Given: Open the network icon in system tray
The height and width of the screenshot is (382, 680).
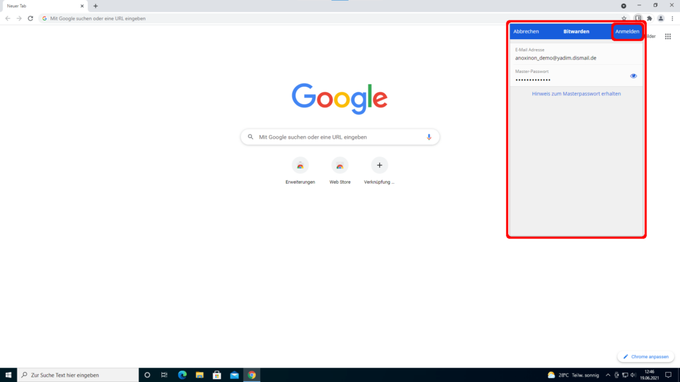Looking at the screenshot, I should tap(625, 375).
